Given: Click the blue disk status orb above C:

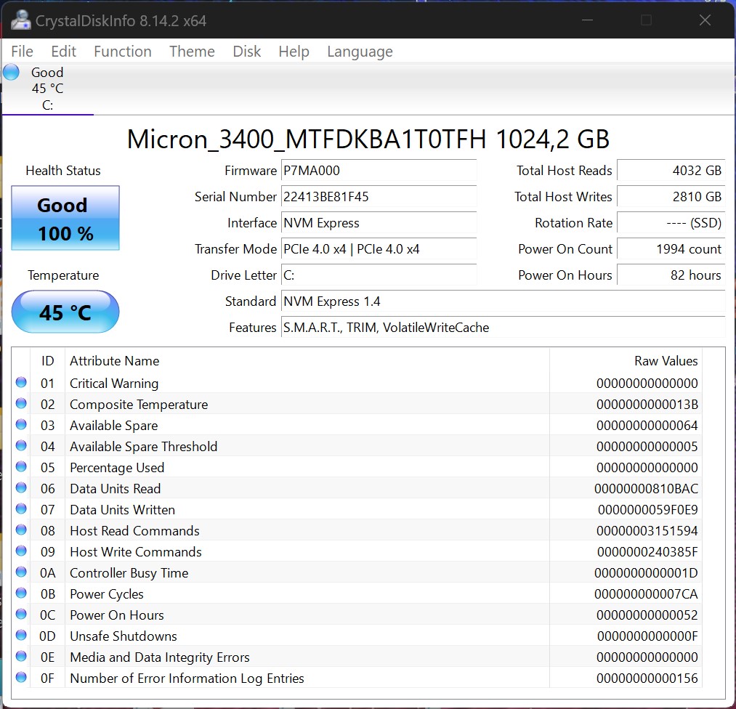Looking at the screenshot, I should click(x=12, y=72).
